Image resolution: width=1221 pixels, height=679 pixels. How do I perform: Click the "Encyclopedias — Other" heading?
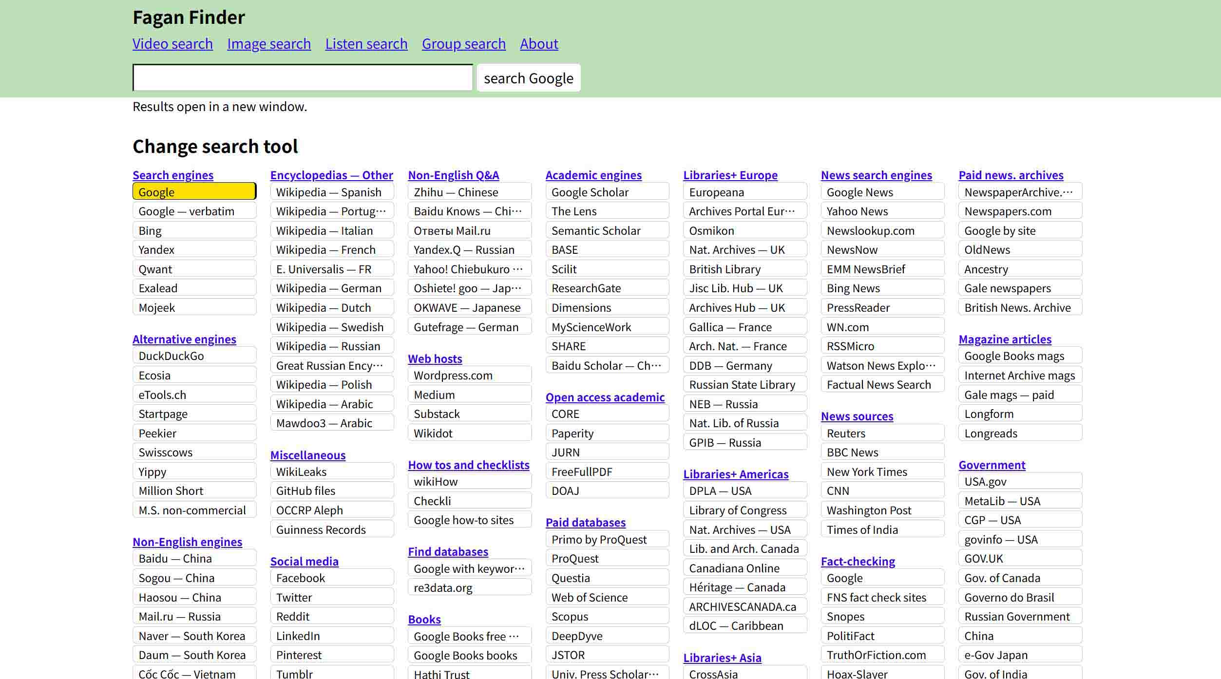pos(332,175)
